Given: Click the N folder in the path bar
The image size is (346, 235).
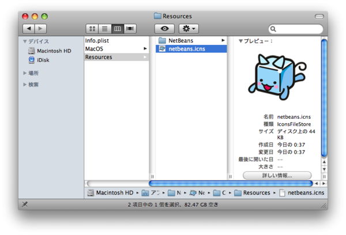Looking at the screenshot, I should click(x=174, y=193).
